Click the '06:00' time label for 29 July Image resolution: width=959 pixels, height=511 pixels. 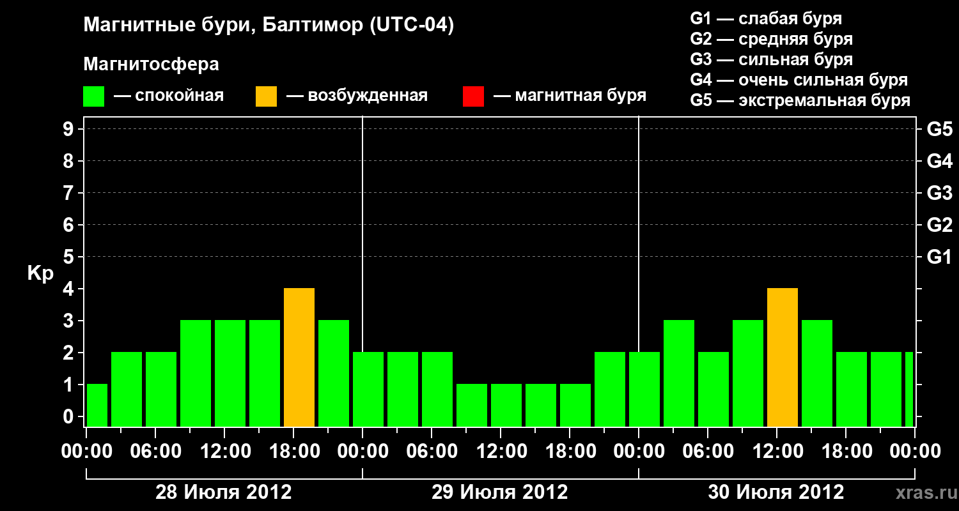[x=432, y=452]
